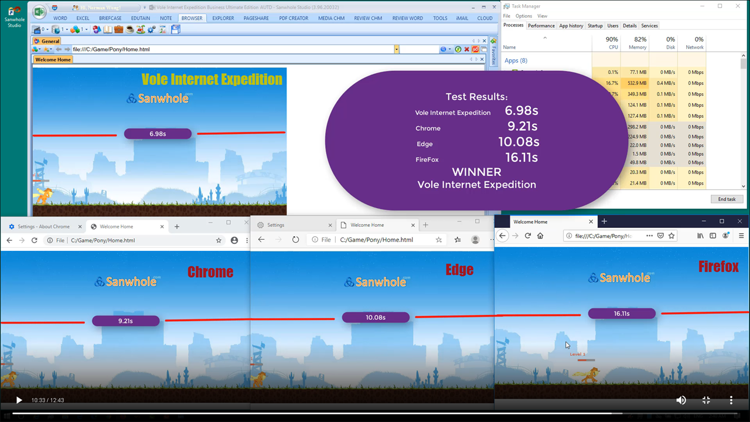This screenshot has width=750, height=422.
Task: Open the File menu in Task Manager
Action: 507,16
